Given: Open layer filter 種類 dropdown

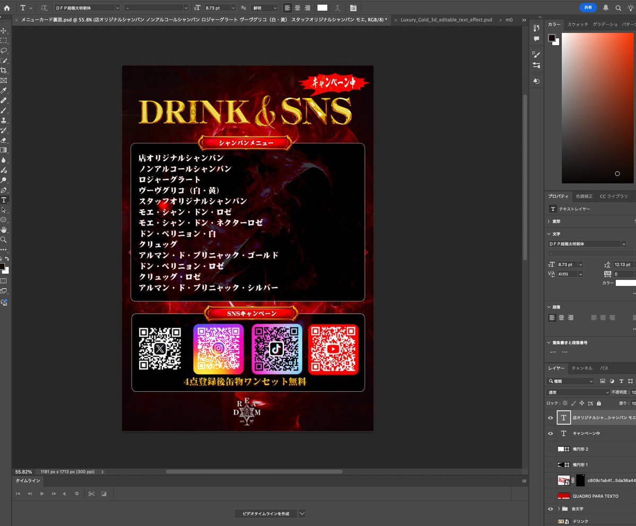Looking at the screenshot, I should 570,381.
